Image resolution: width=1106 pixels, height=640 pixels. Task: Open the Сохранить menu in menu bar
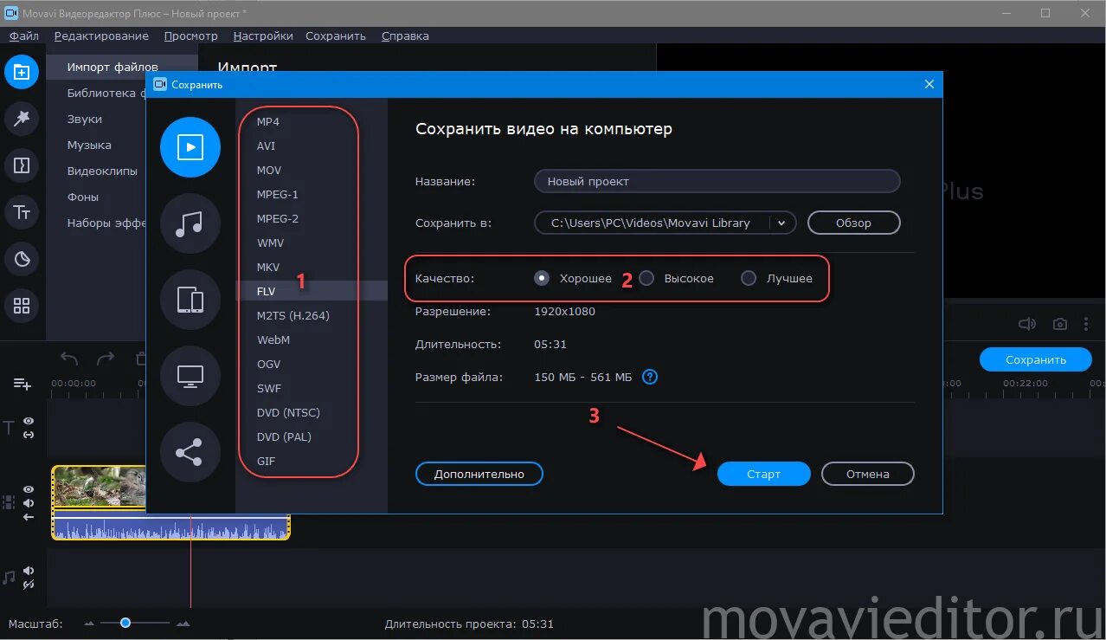point(336,36)
